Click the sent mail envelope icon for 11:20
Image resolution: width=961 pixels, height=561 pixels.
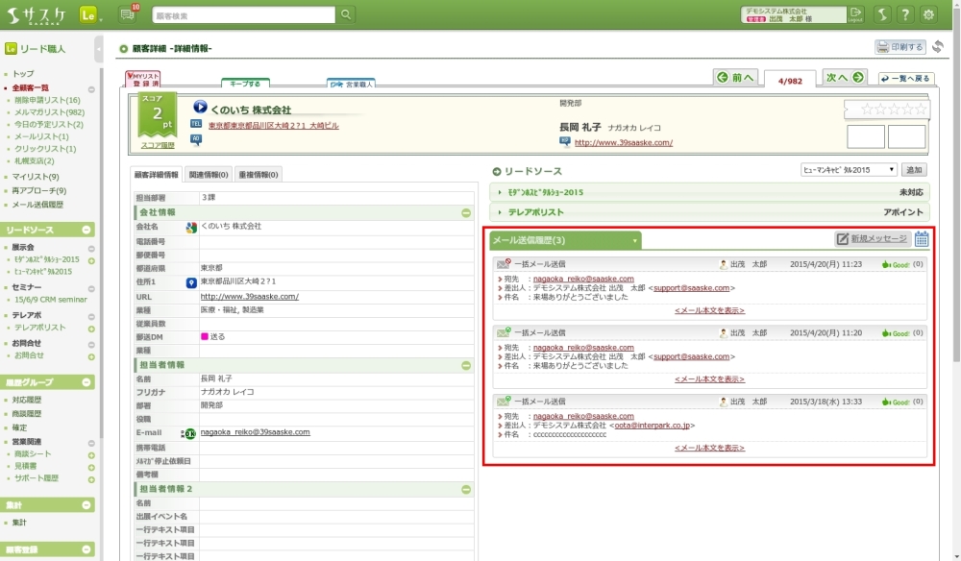[504, 332]
